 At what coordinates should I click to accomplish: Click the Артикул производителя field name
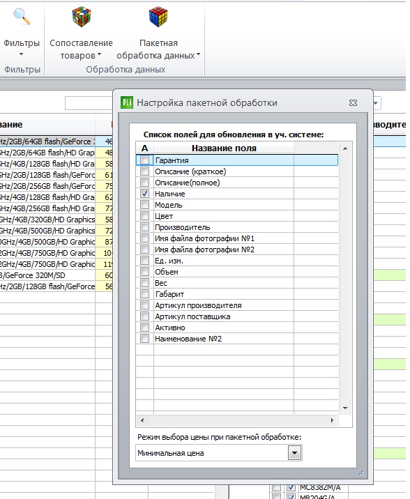[198, 305]
